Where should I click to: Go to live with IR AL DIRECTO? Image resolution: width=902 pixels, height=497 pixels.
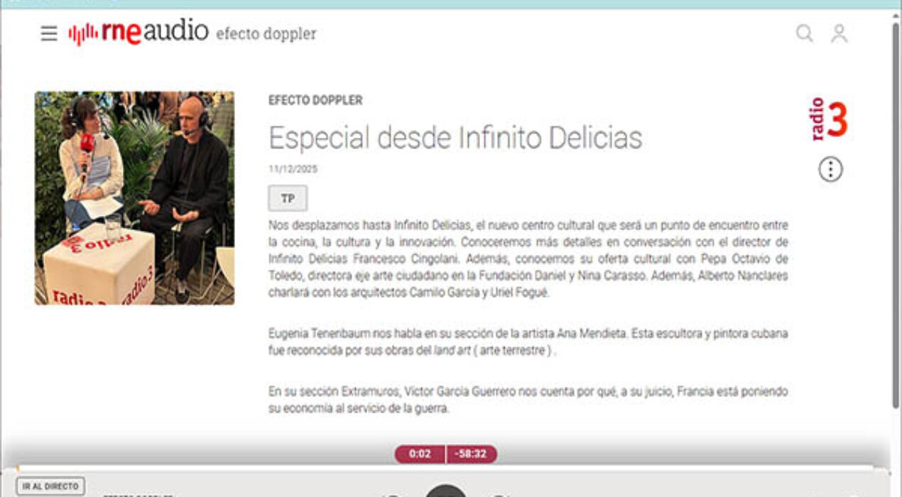pyautogui.click(x=50, y=486)
